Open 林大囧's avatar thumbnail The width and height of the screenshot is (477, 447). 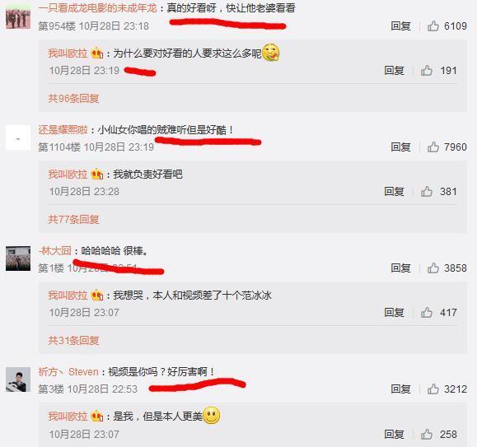click(x=18, y=258)
